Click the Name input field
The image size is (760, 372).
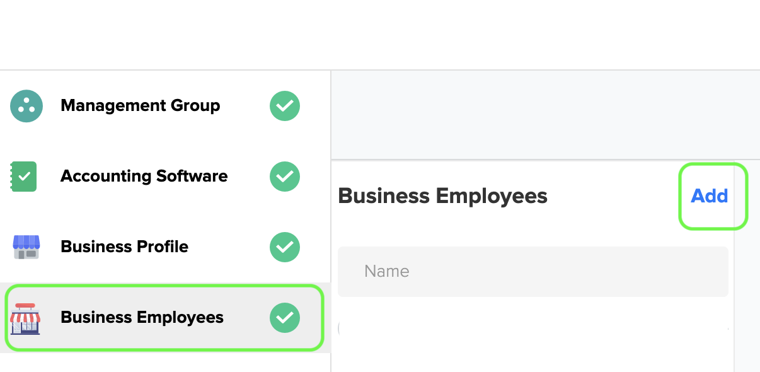(x=533, y=271)
